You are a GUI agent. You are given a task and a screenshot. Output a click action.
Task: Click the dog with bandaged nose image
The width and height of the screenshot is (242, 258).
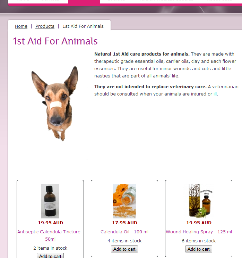click(x=55, y=104)
